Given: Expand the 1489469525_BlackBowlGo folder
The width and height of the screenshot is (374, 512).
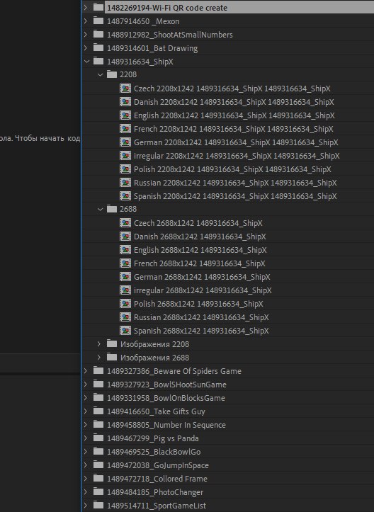Looking at the screenshot, I should point(86,452).
